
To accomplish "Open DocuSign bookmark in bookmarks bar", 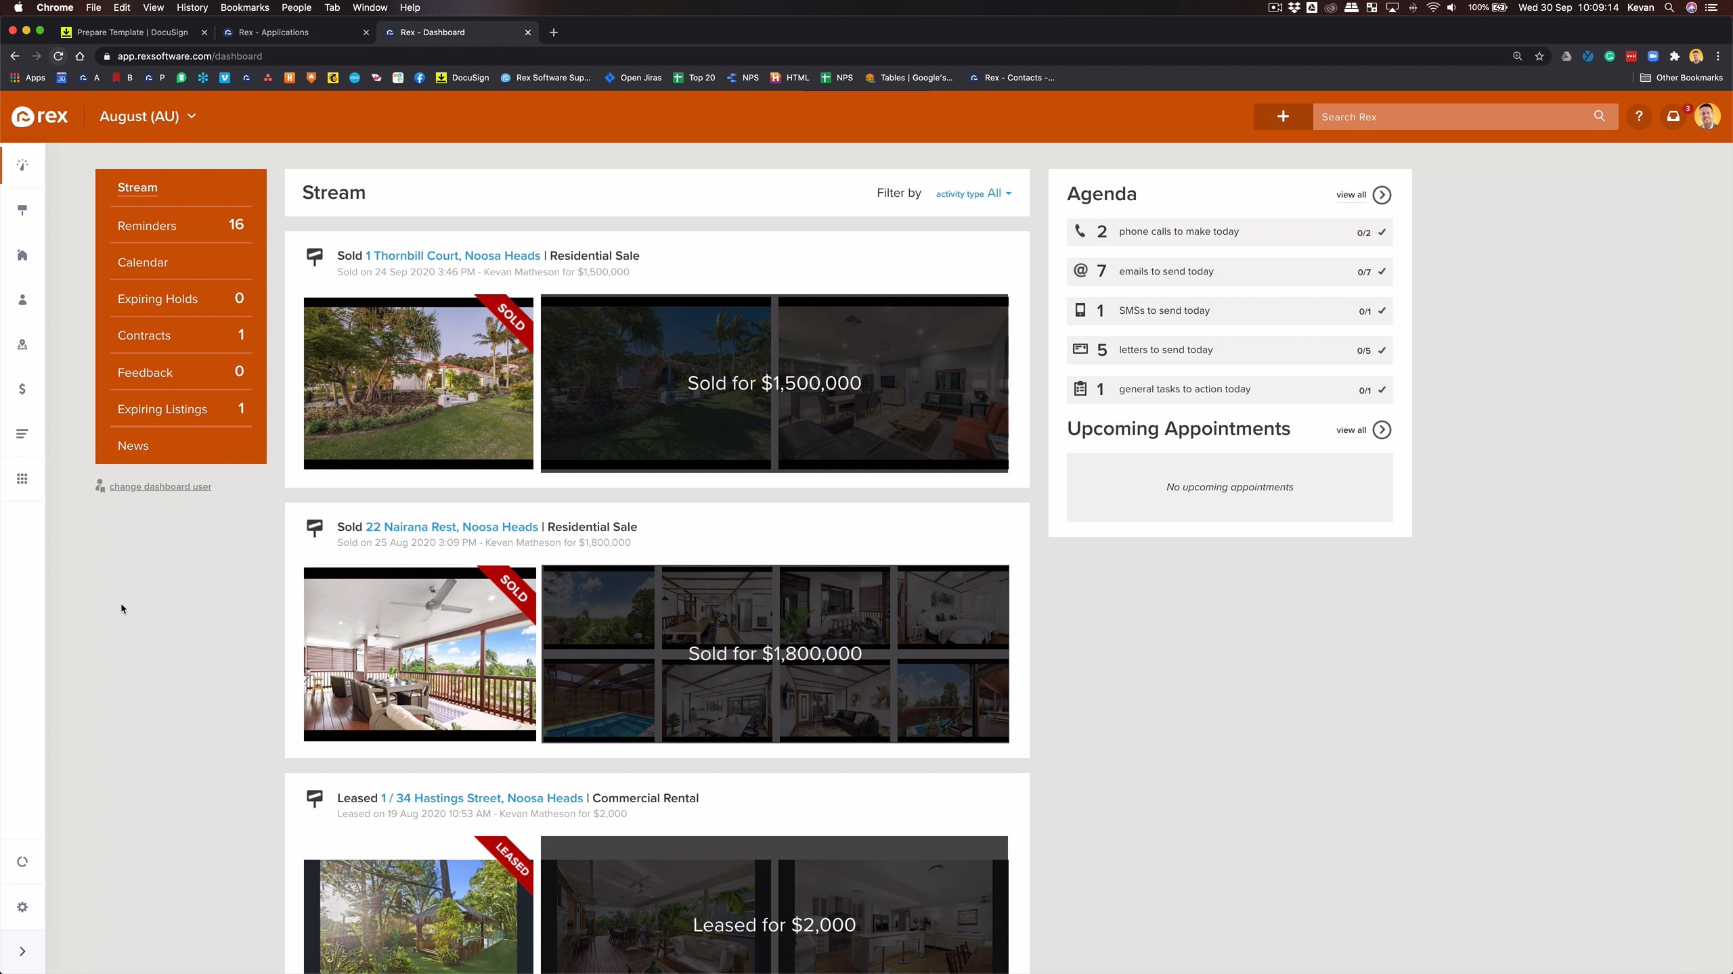I will pyautogui.click(x=462, y=78).
